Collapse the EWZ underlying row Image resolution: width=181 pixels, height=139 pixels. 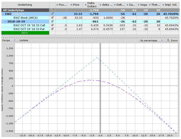tap(3, 14)
